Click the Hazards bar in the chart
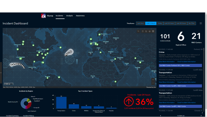Screen dimensions: 207x117 (x=111, y=108)
